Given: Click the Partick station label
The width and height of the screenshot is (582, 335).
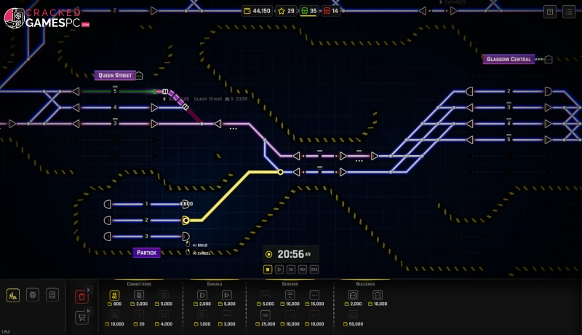Looking at the screenshot, I should click(x=146, y=253).
